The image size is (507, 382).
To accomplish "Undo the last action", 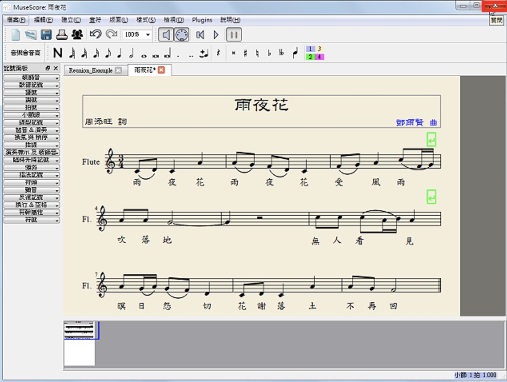I will click(x=96, y=34).
